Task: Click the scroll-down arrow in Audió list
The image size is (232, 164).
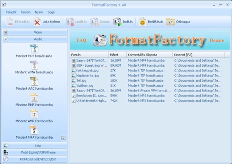Action: point(63,138)
